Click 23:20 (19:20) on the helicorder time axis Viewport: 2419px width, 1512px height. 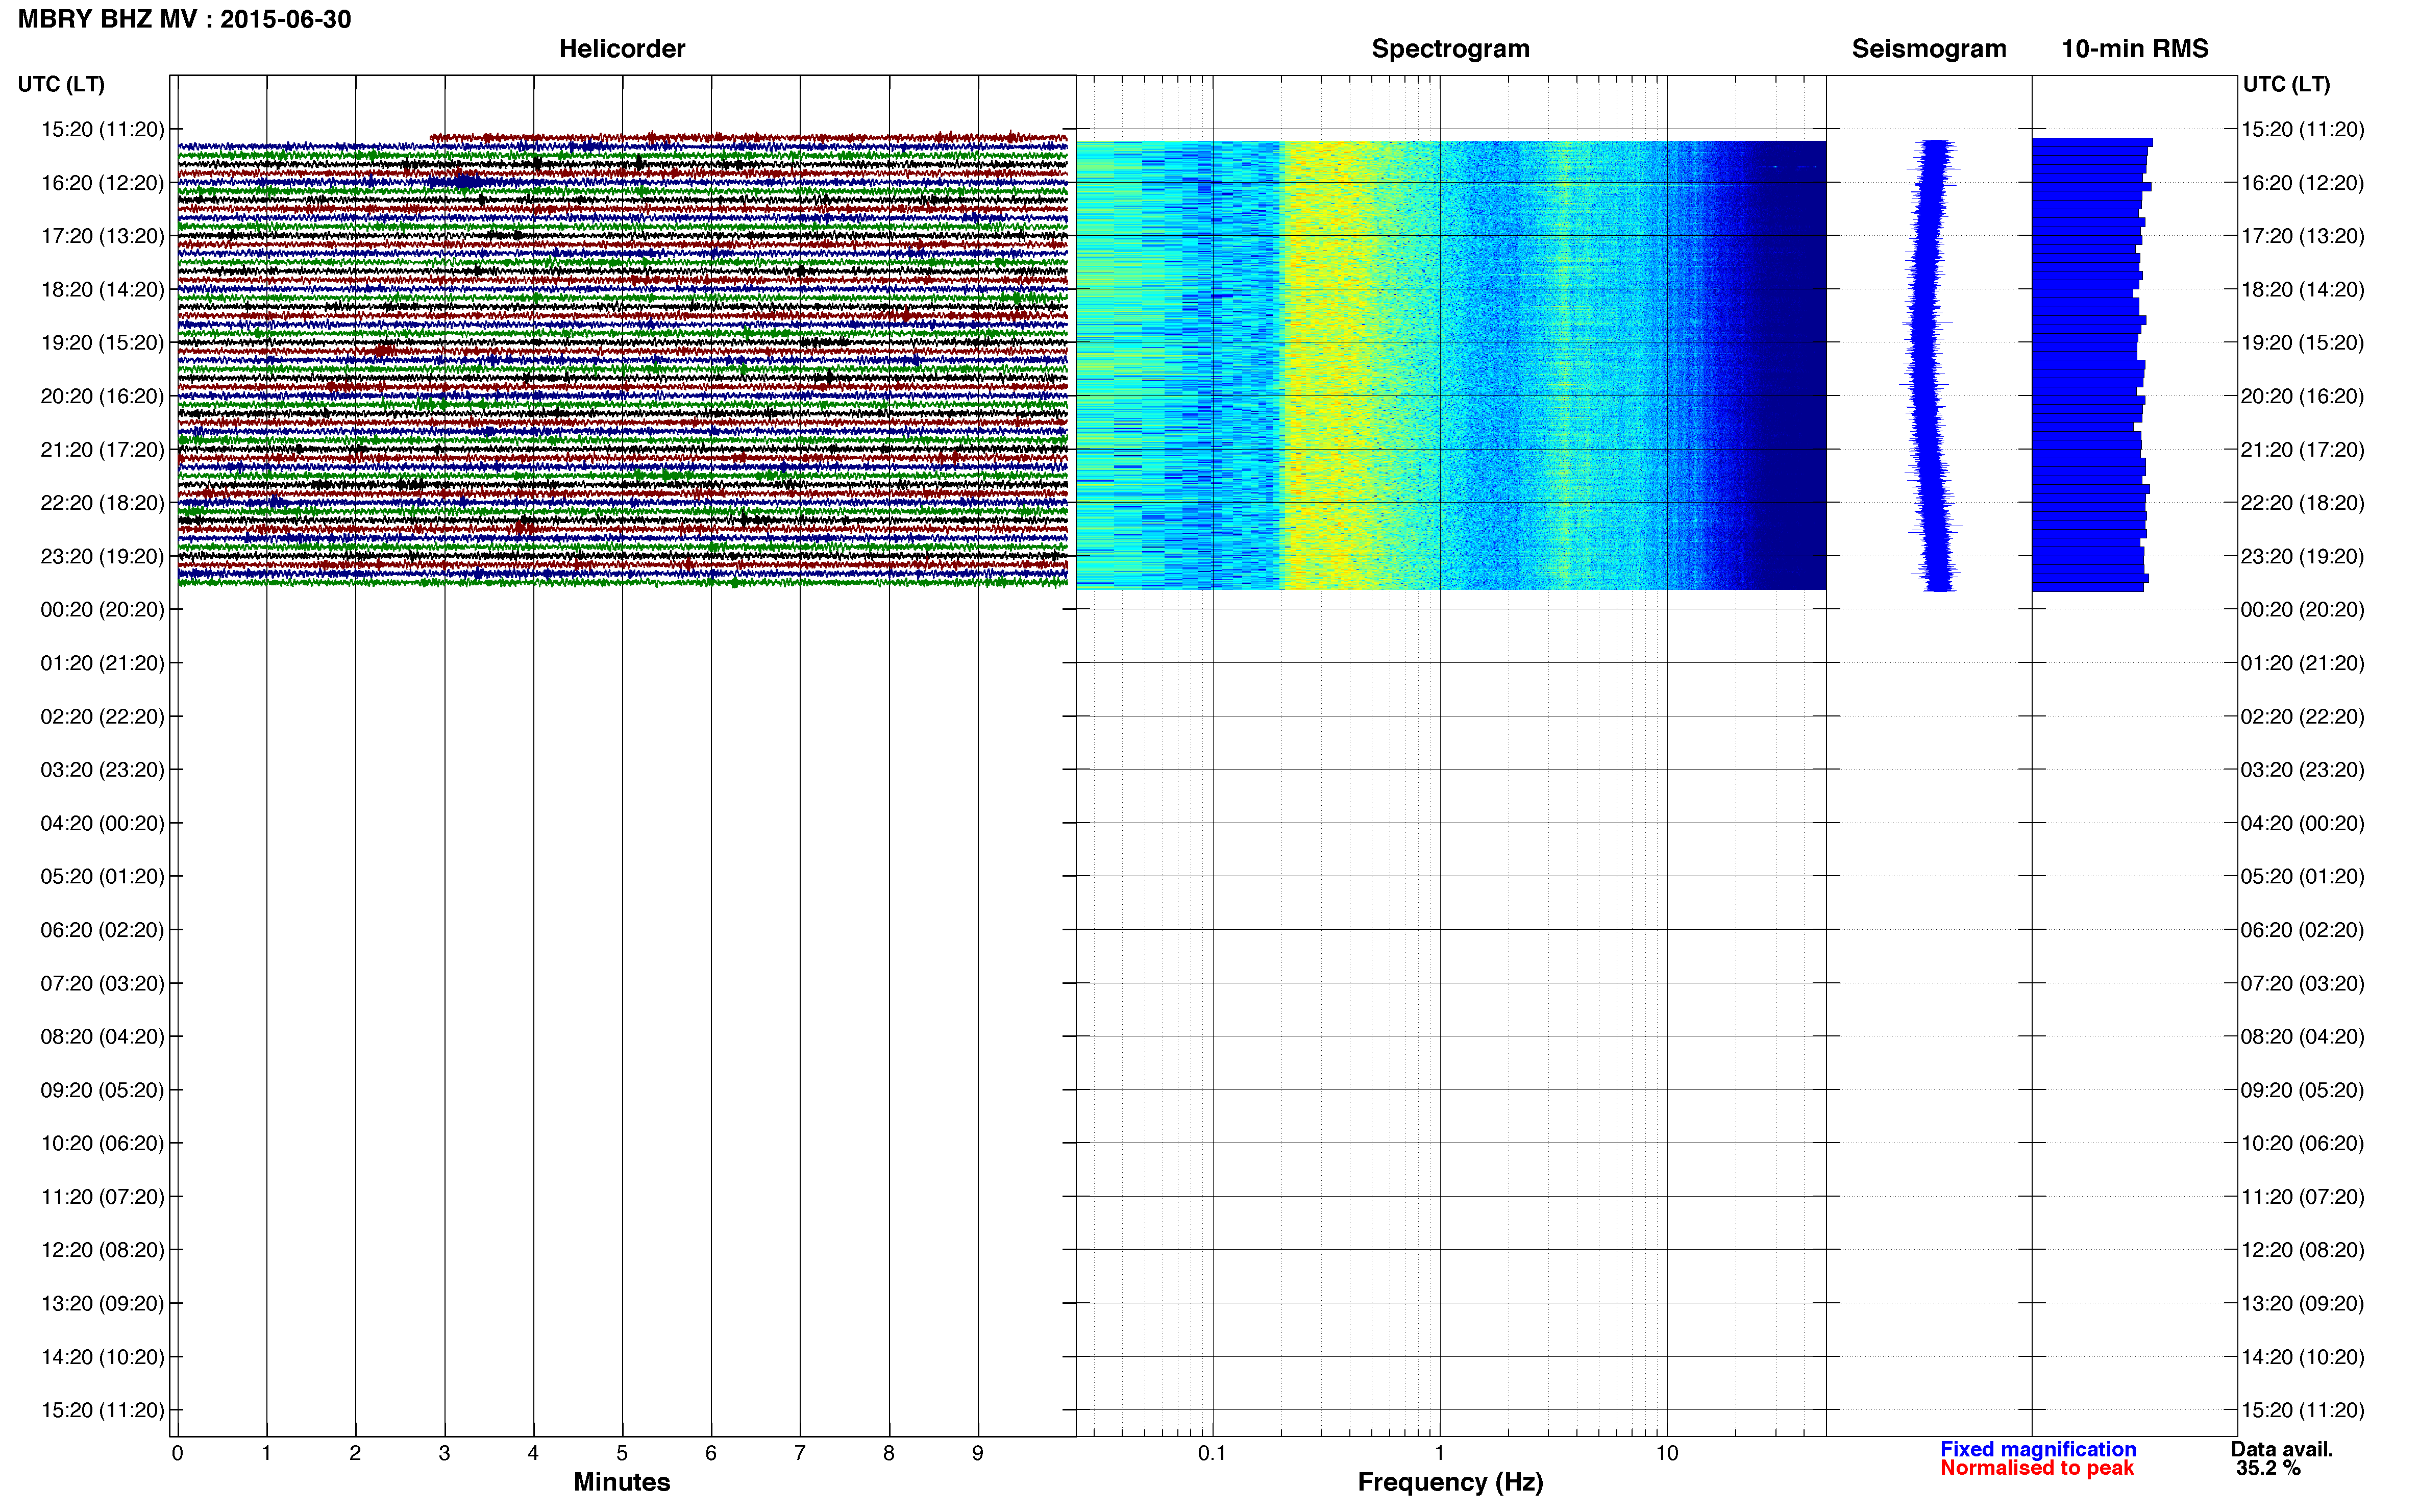102,556
